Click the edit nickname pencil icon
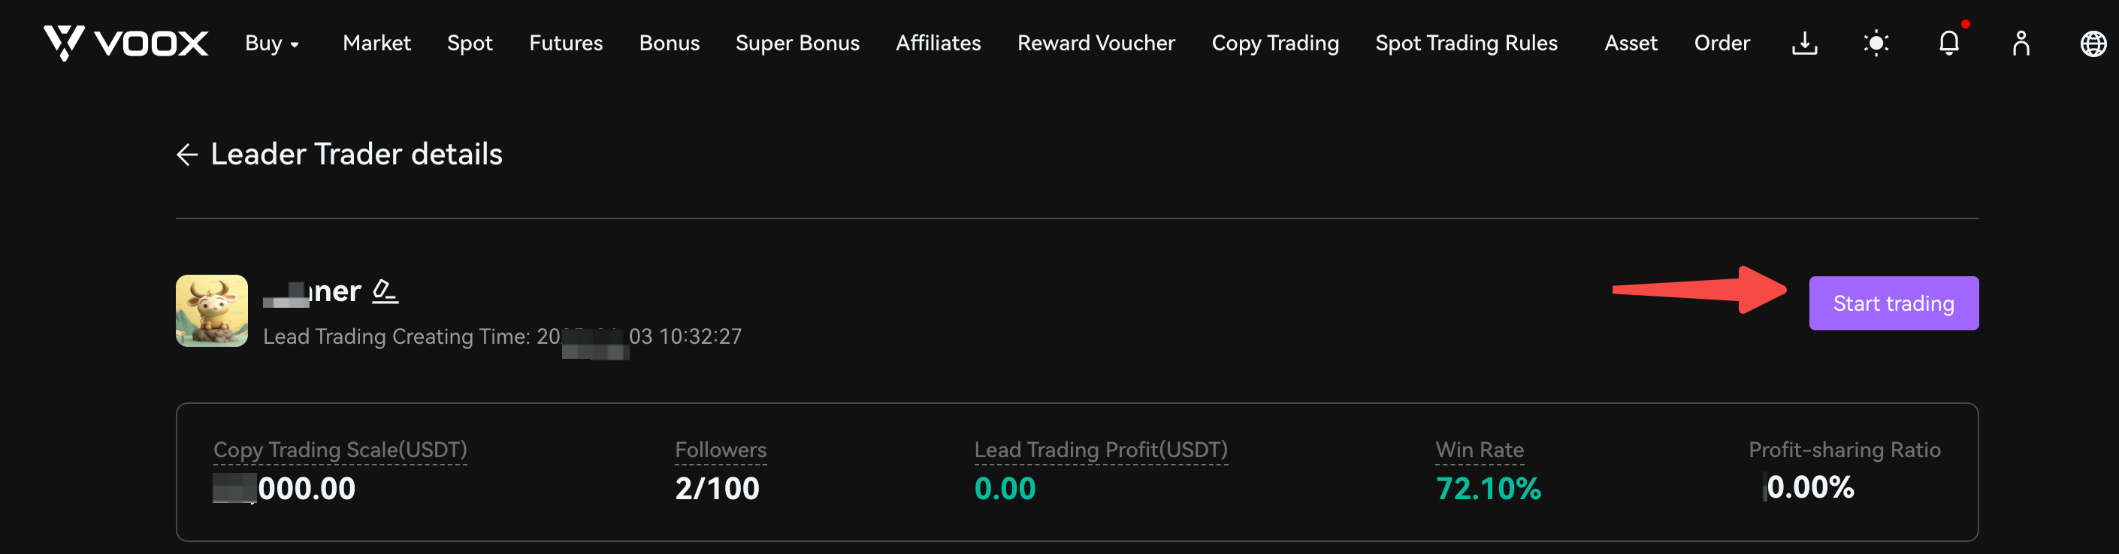Screen dimensions: 2119x554 (x=385, y=292)
